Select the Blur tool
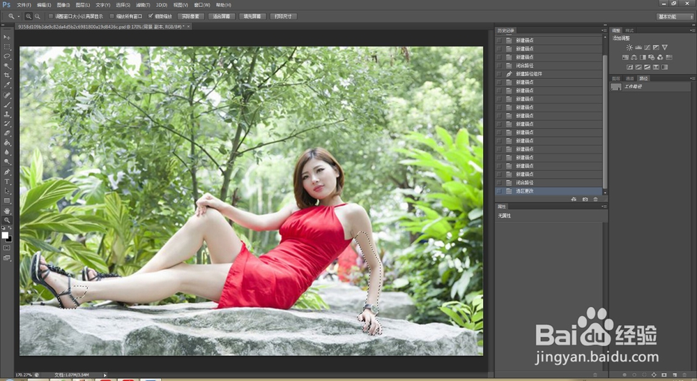Screen dimensions: 697x381 [7, 152]
